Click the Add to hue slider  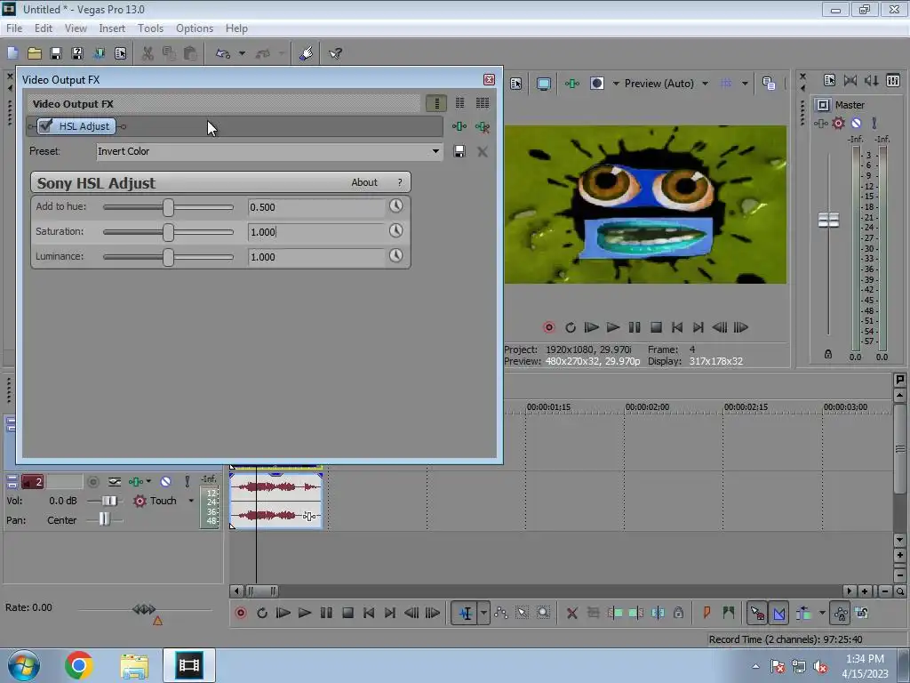click(x=168, y=207)
